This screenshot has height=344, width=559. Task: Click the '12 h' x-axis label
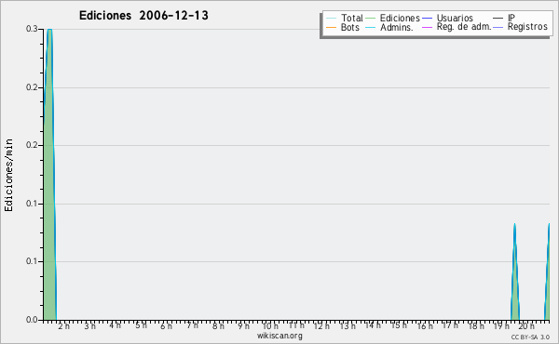[x=321, y=326]
